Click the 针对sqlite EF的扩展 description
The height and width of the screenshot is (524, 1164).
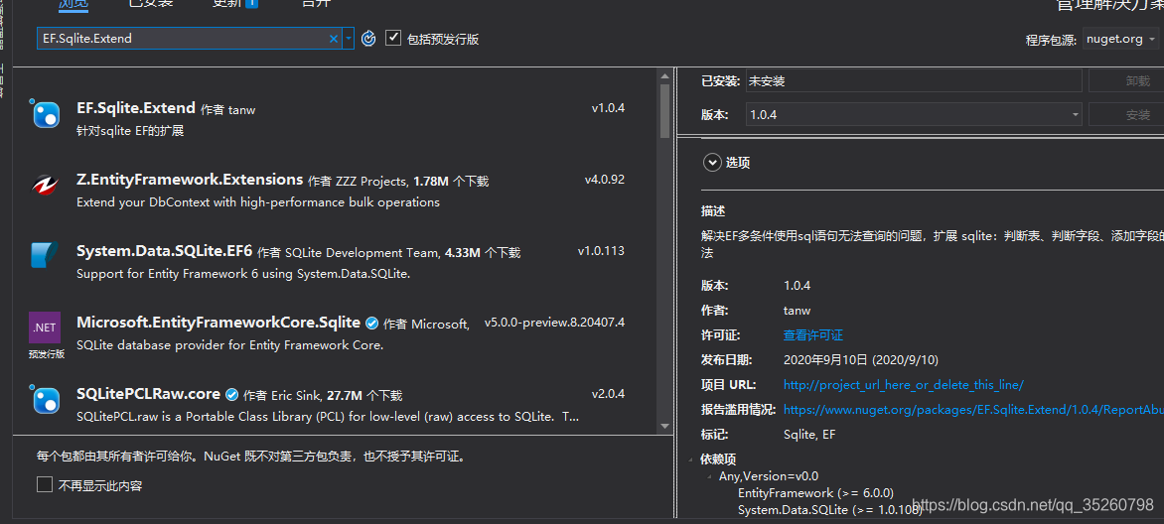130,131
